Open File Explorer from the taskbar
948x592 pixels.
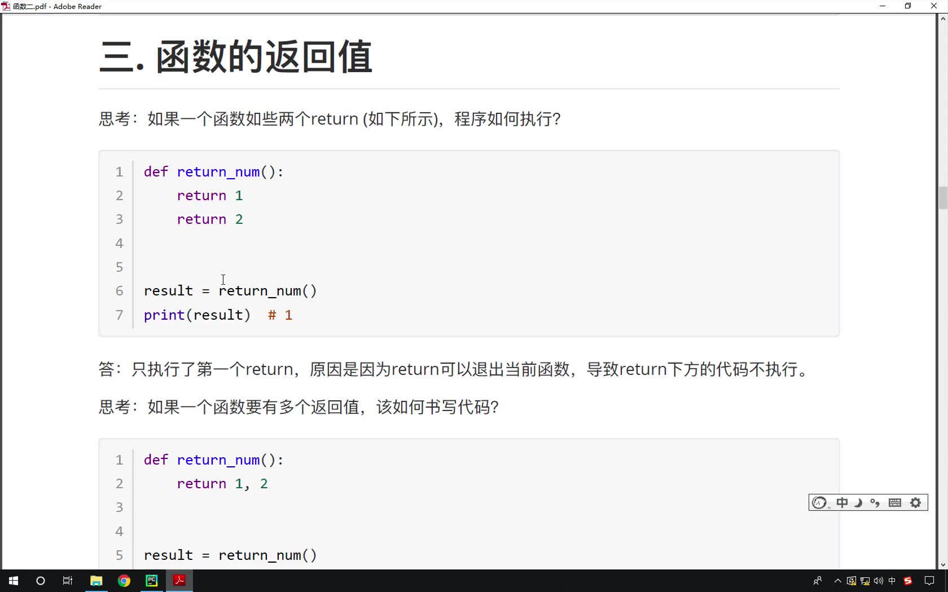pos(96,581)
